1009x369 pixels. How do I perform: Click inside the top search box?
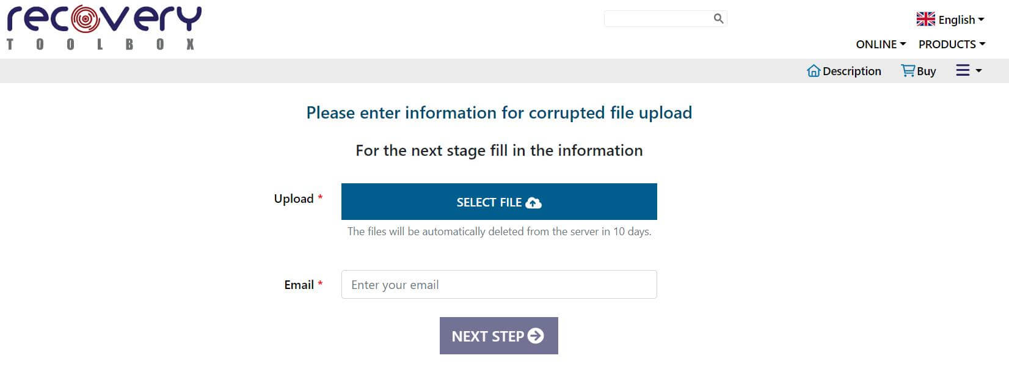click(658, 18)
